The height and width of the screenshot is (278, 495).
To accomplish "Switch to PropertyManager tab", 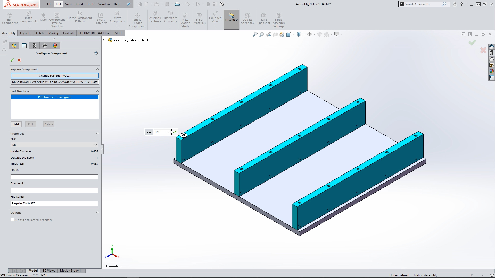I will coord(24,46).
